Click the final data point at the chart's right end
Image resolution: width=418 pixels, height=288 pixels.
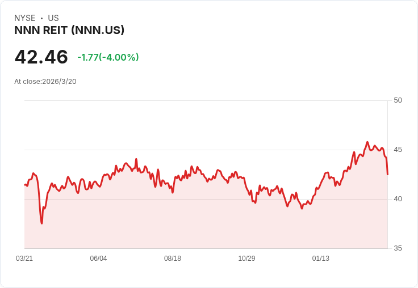pos(387,175)
